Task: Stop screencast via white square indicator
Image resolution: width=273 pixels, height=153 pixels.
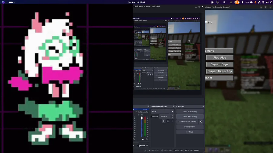Action: pyautogui.click(x=239, y=2)
